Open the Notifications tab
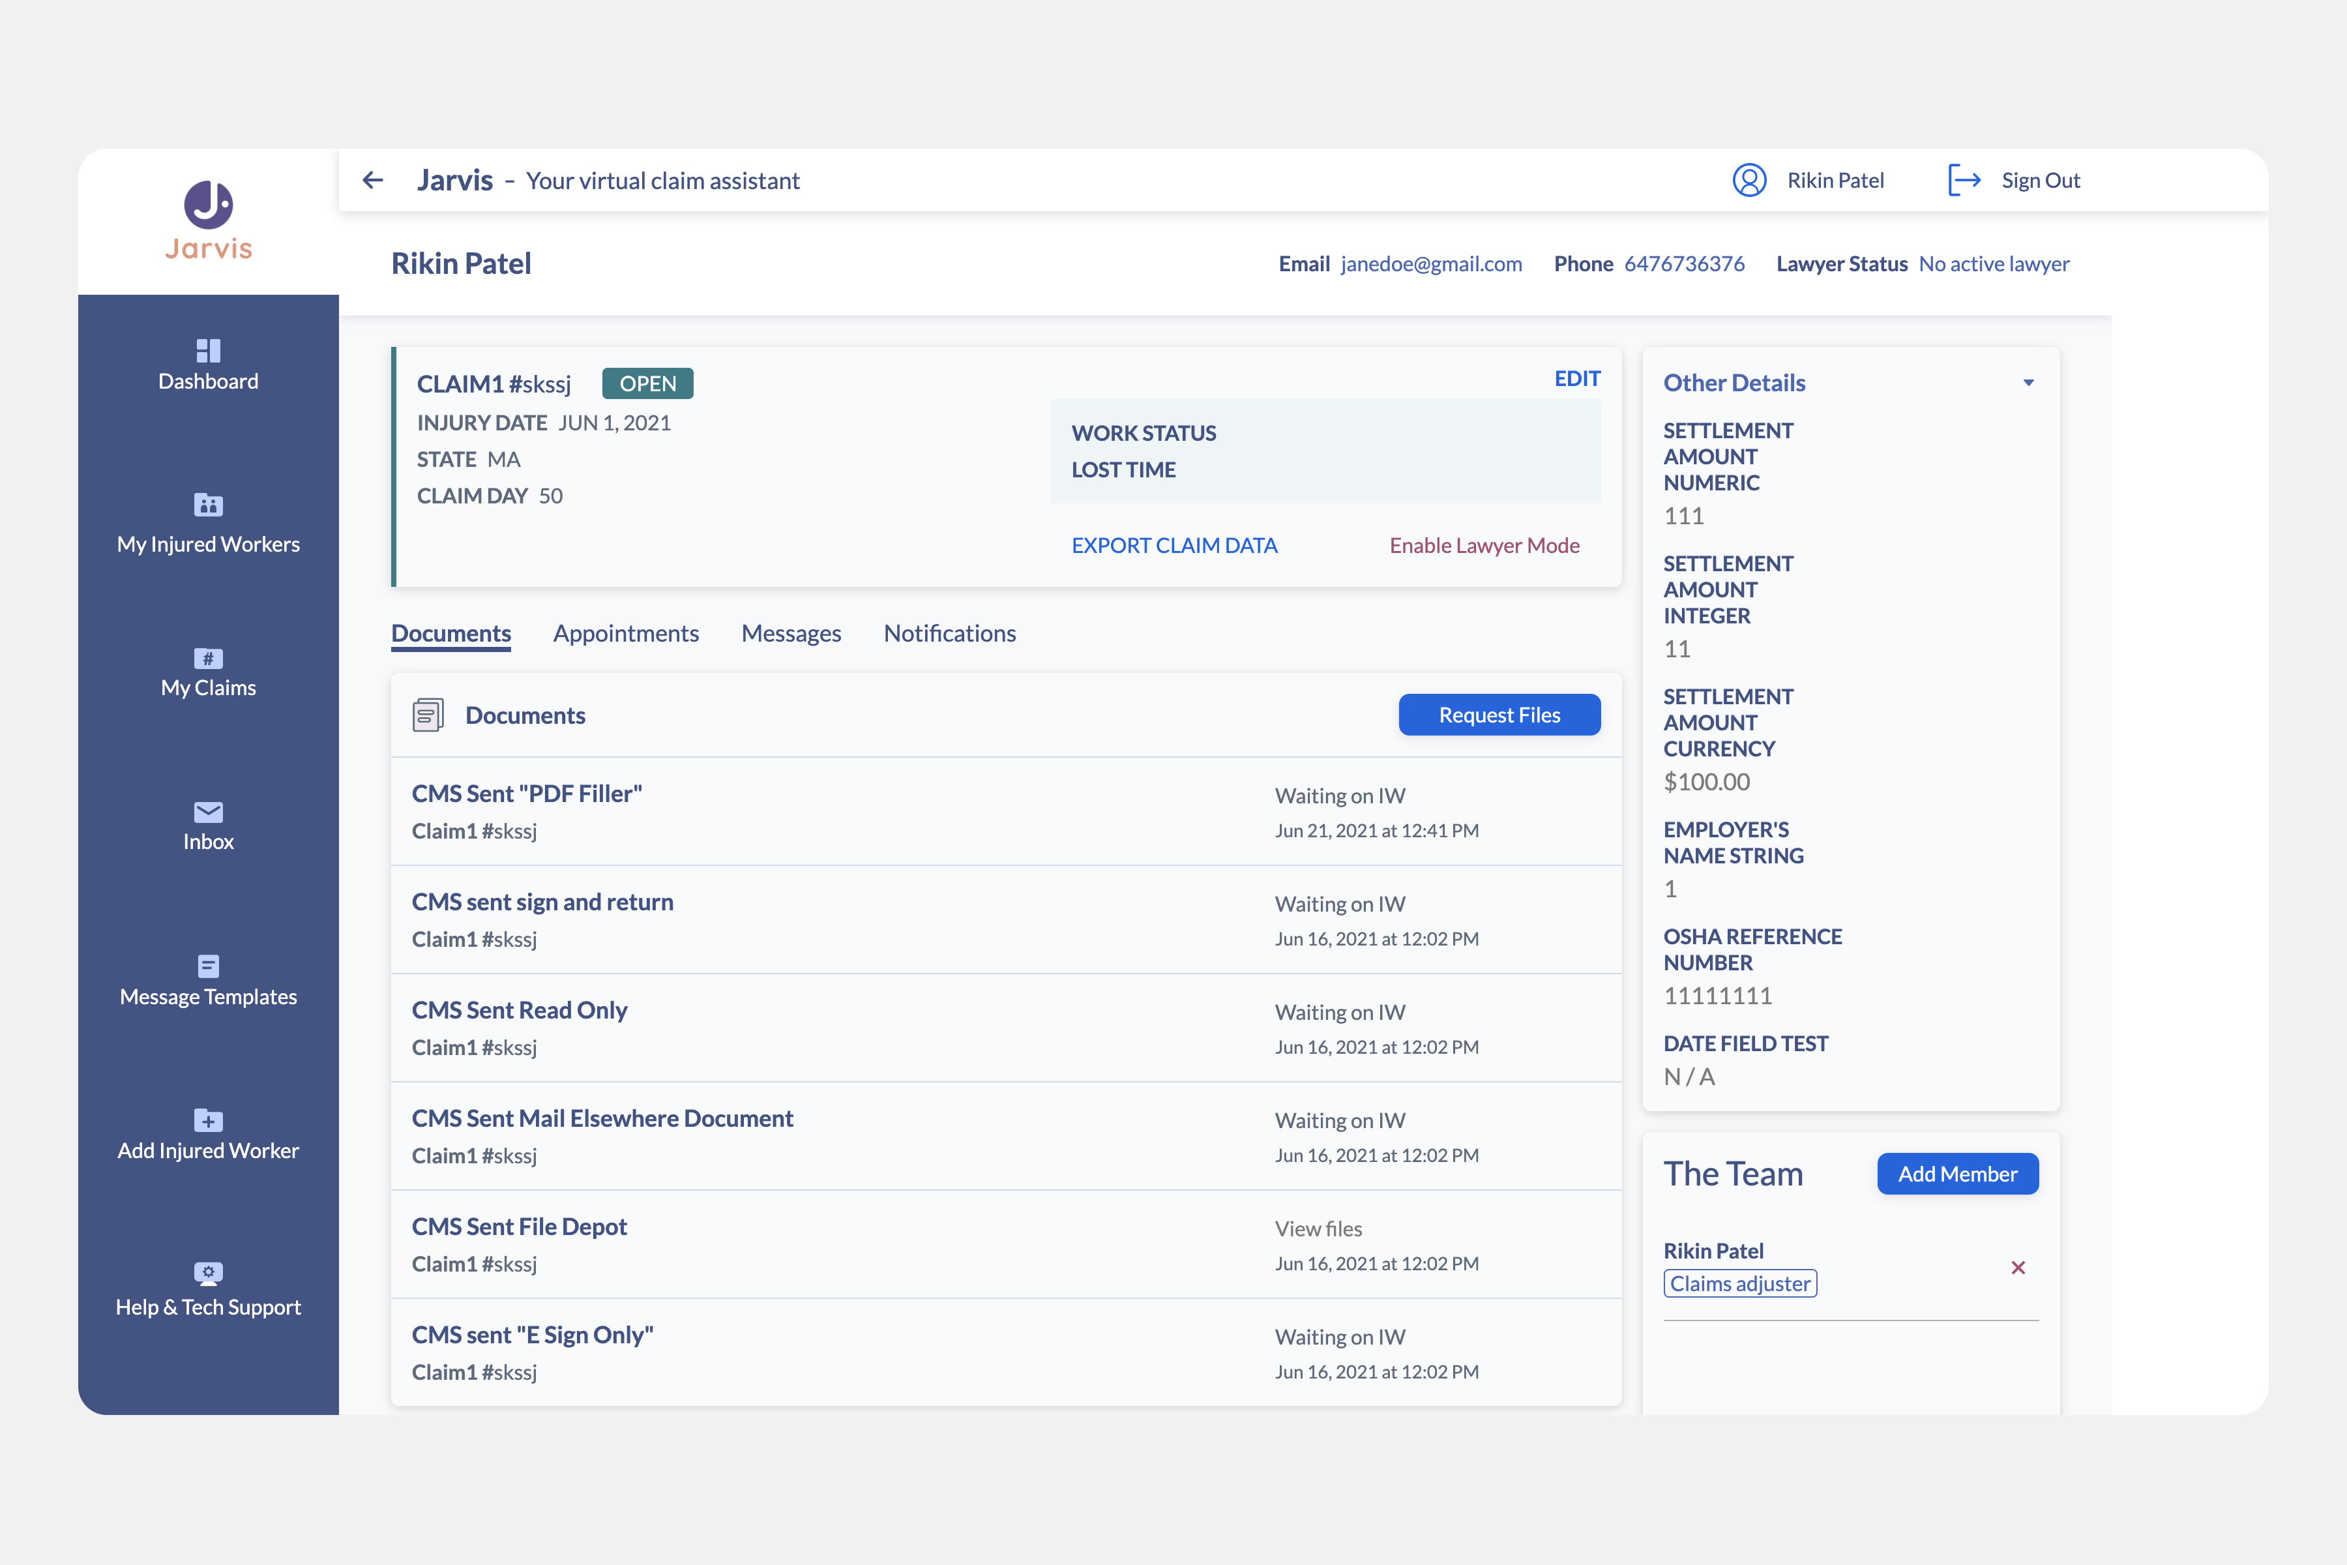 [949, 633]
